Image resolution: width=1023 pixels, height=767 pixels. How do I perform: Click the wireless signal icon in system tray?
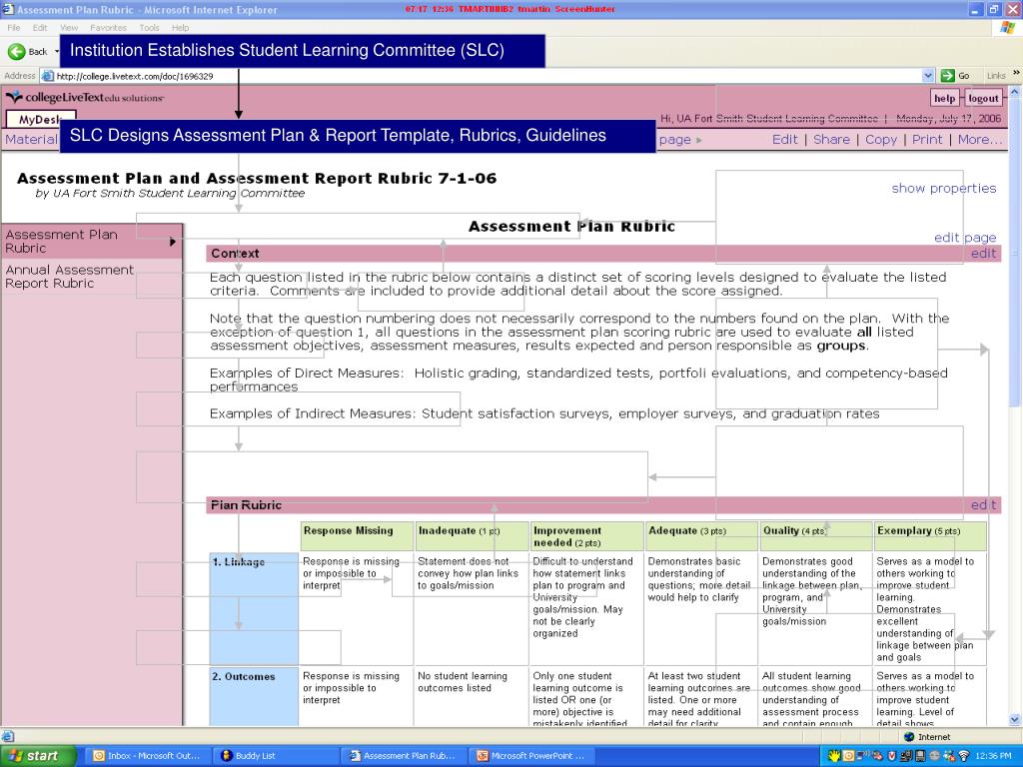pos(964,757)
